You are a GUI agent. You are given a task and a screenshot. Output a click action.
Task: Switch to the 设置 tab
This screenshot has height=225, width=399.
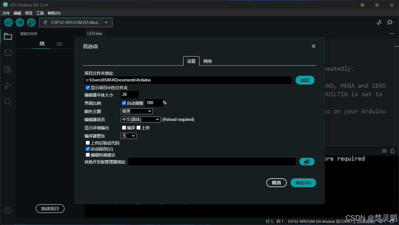tap(191, 61)
